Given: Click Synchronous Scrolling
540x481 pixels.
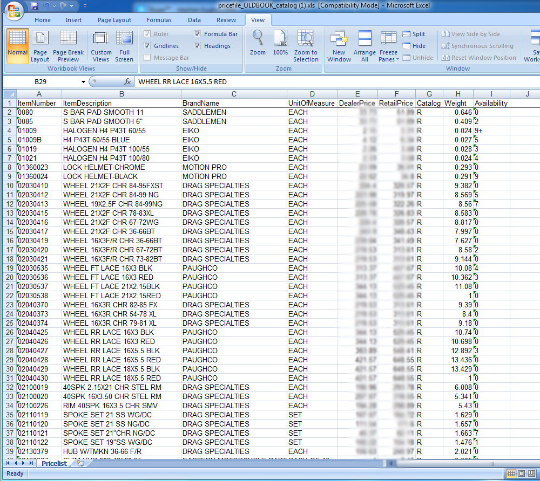Looking at the screenshot, I should pyautogui.click(x=477, y=46).
